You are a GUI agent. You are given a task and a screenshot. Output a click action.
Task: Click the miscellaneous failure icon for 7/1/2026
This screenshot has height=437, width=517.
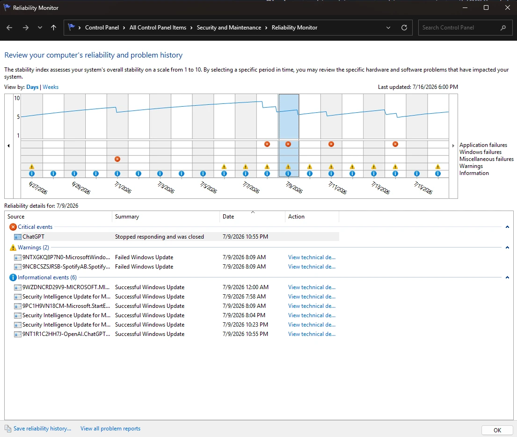point(117,159)
